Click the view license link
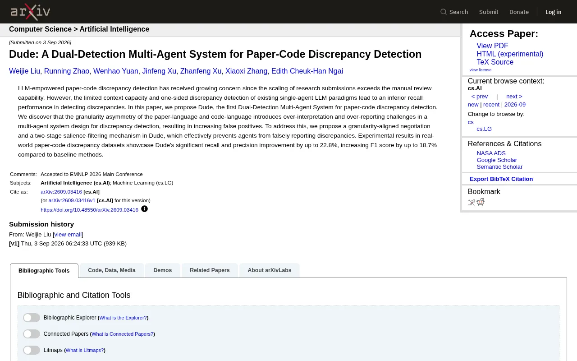 pyautogui.click(x=481, y=70)
